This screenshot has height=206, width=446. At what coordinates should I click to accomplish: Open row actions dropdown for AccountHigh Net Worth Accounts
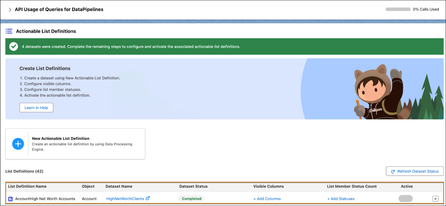click(435, 199)
